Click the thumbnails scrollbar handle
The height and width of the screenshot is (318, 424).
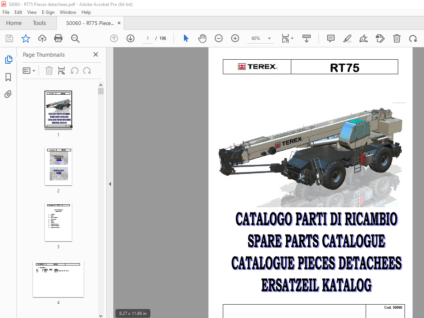[x=101, y=91]
